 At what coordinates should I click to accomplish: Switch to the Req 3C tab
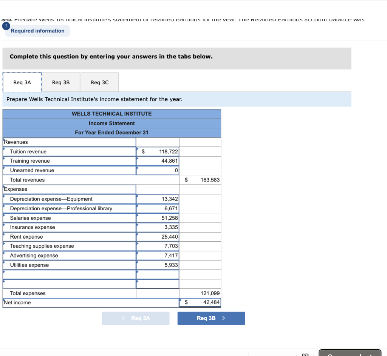coord(99,82)
